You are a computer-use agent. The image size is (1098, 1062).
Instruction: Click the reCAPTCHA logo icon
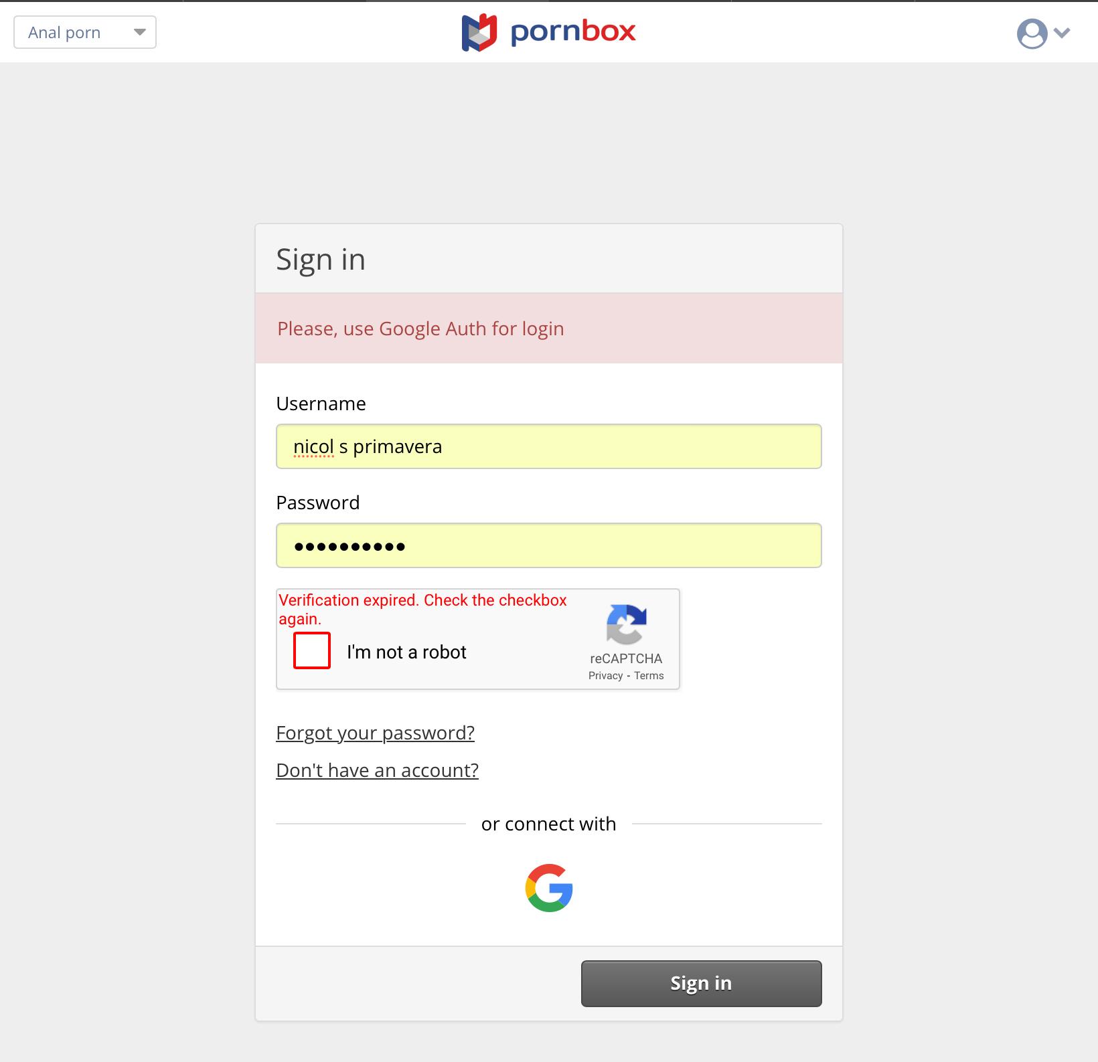click(626, 624)
